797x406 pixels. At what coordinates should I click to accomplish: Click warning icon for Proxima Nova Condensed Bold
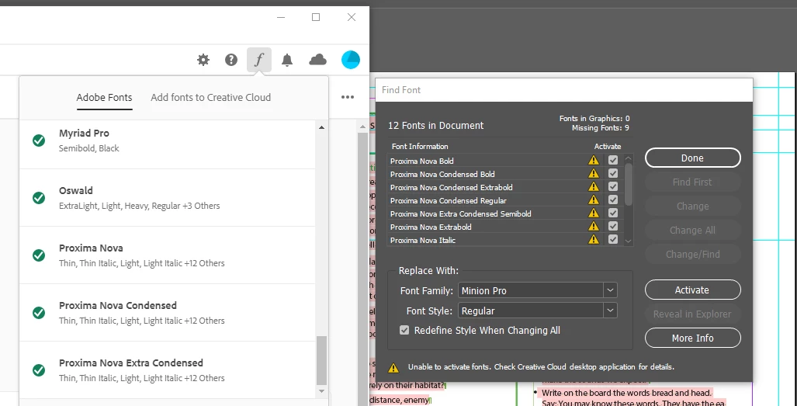tap(593, 173)
